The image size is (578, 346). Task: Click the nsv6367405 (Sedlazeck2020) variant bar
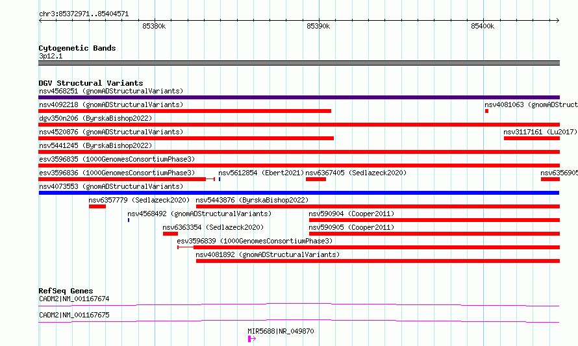[316, 179]
